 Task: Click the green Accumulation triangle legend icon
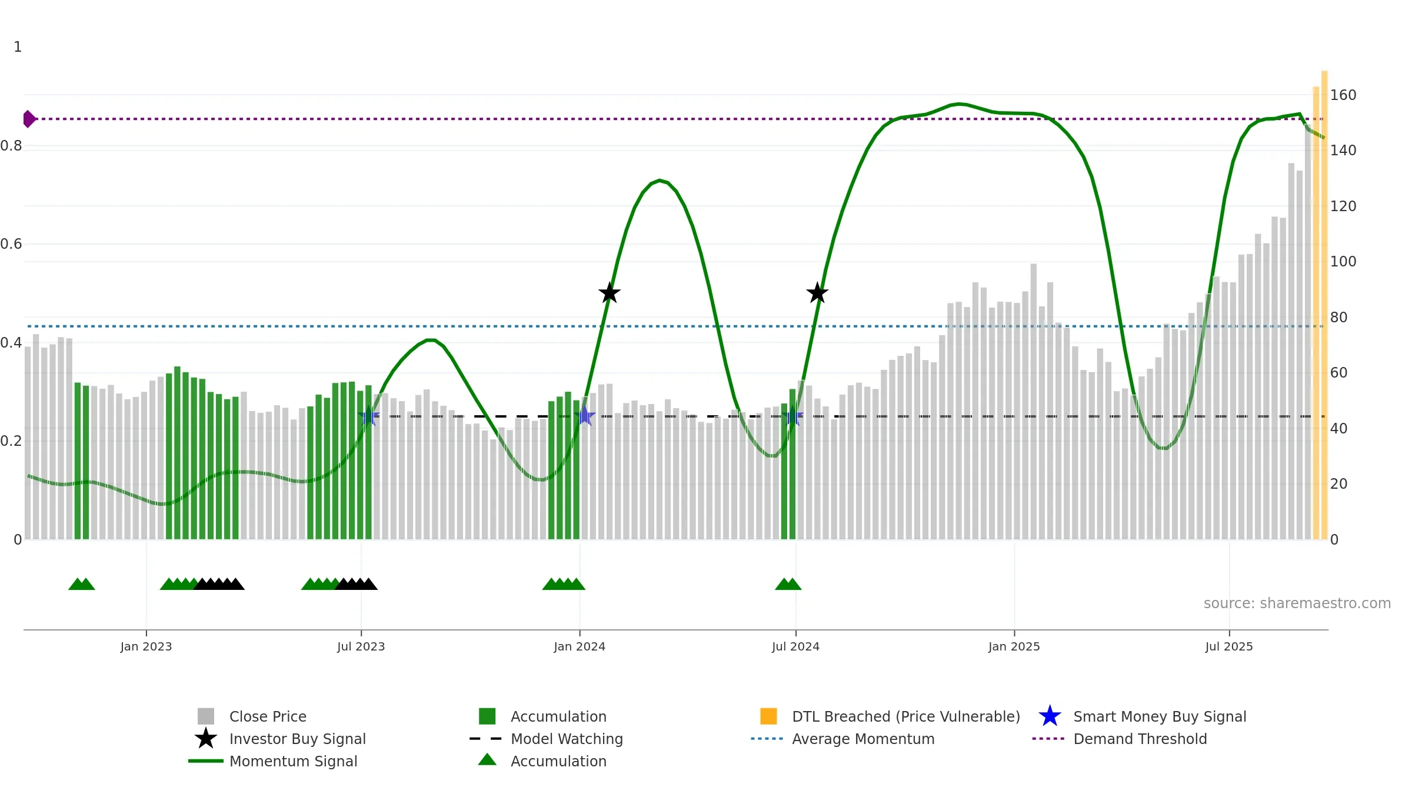487,760
